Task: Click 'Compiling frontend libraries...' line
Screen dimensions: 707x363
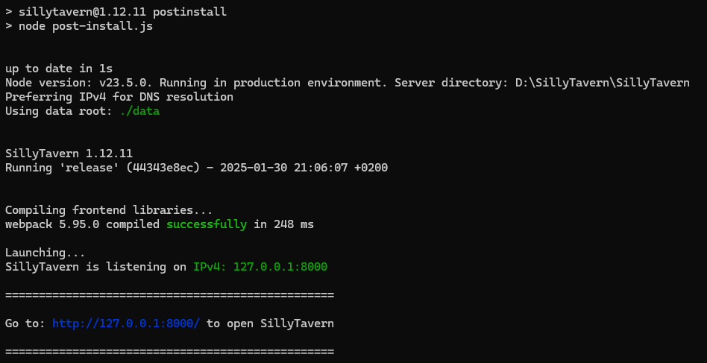Action: [x=109, y=210]
